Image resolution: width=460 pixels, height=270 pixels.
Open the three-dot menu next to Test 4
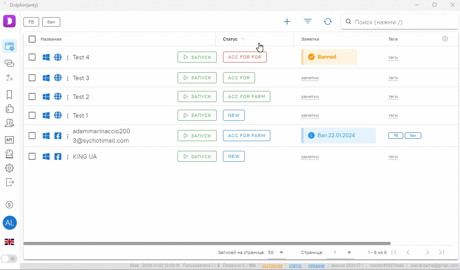[67, 57]
